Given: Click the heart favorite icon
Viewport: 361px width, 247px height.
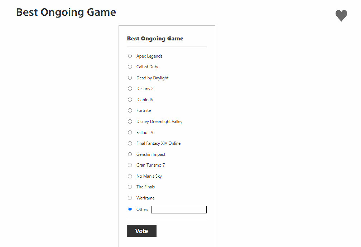Looking at the screenshot, I should pyautogui.click(x=341, y=16).
